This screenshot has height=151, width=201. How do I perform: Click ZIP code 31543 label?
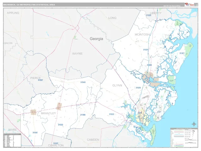[83, 82]
